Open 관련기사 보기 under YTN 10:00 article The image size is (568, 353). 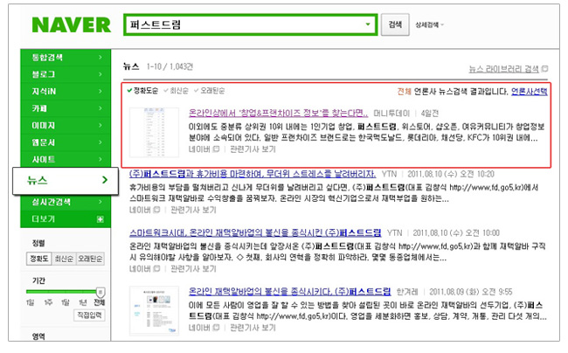[193, 268]
